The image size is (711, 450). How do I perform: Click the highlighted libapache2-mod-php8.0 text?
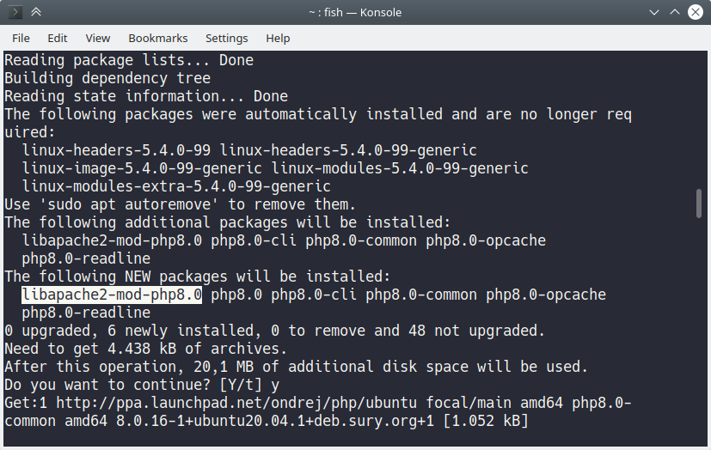click(112, 295)
